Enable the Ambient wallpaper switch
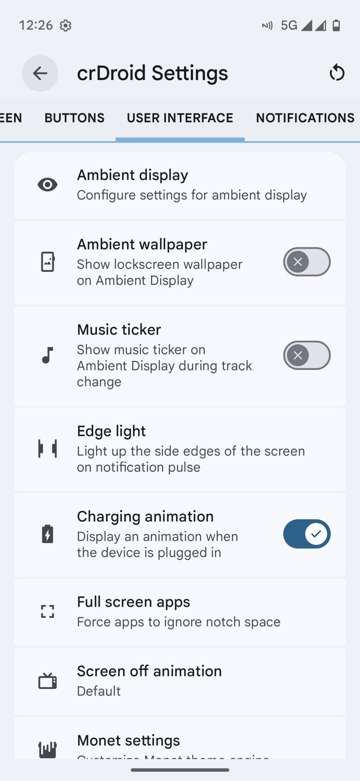This screenshot has width=360, height=781. tap(307, 262)
